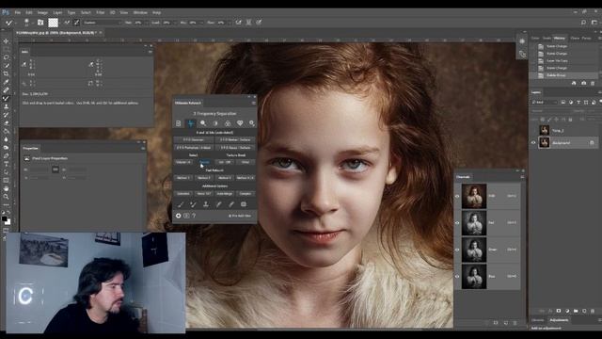Toggle clean brush after each stroke
This screenshot has width=602, height=339.
pos(76,23)
